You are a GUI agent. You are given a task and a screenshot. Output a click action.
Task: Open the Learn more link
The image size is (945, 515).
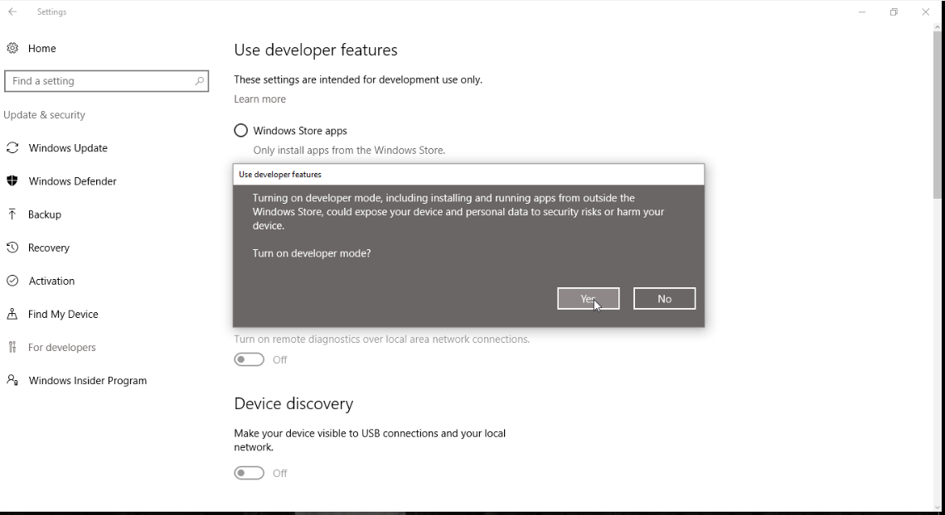[259, 99]
